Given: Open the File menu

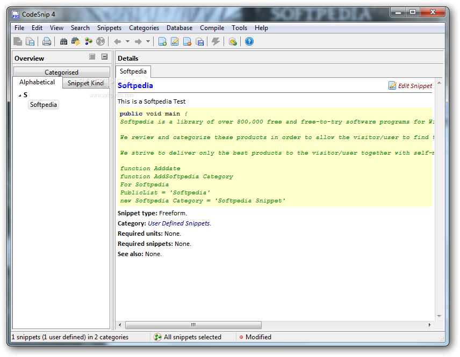Looking at the screenshot, I should coord(19,28).
